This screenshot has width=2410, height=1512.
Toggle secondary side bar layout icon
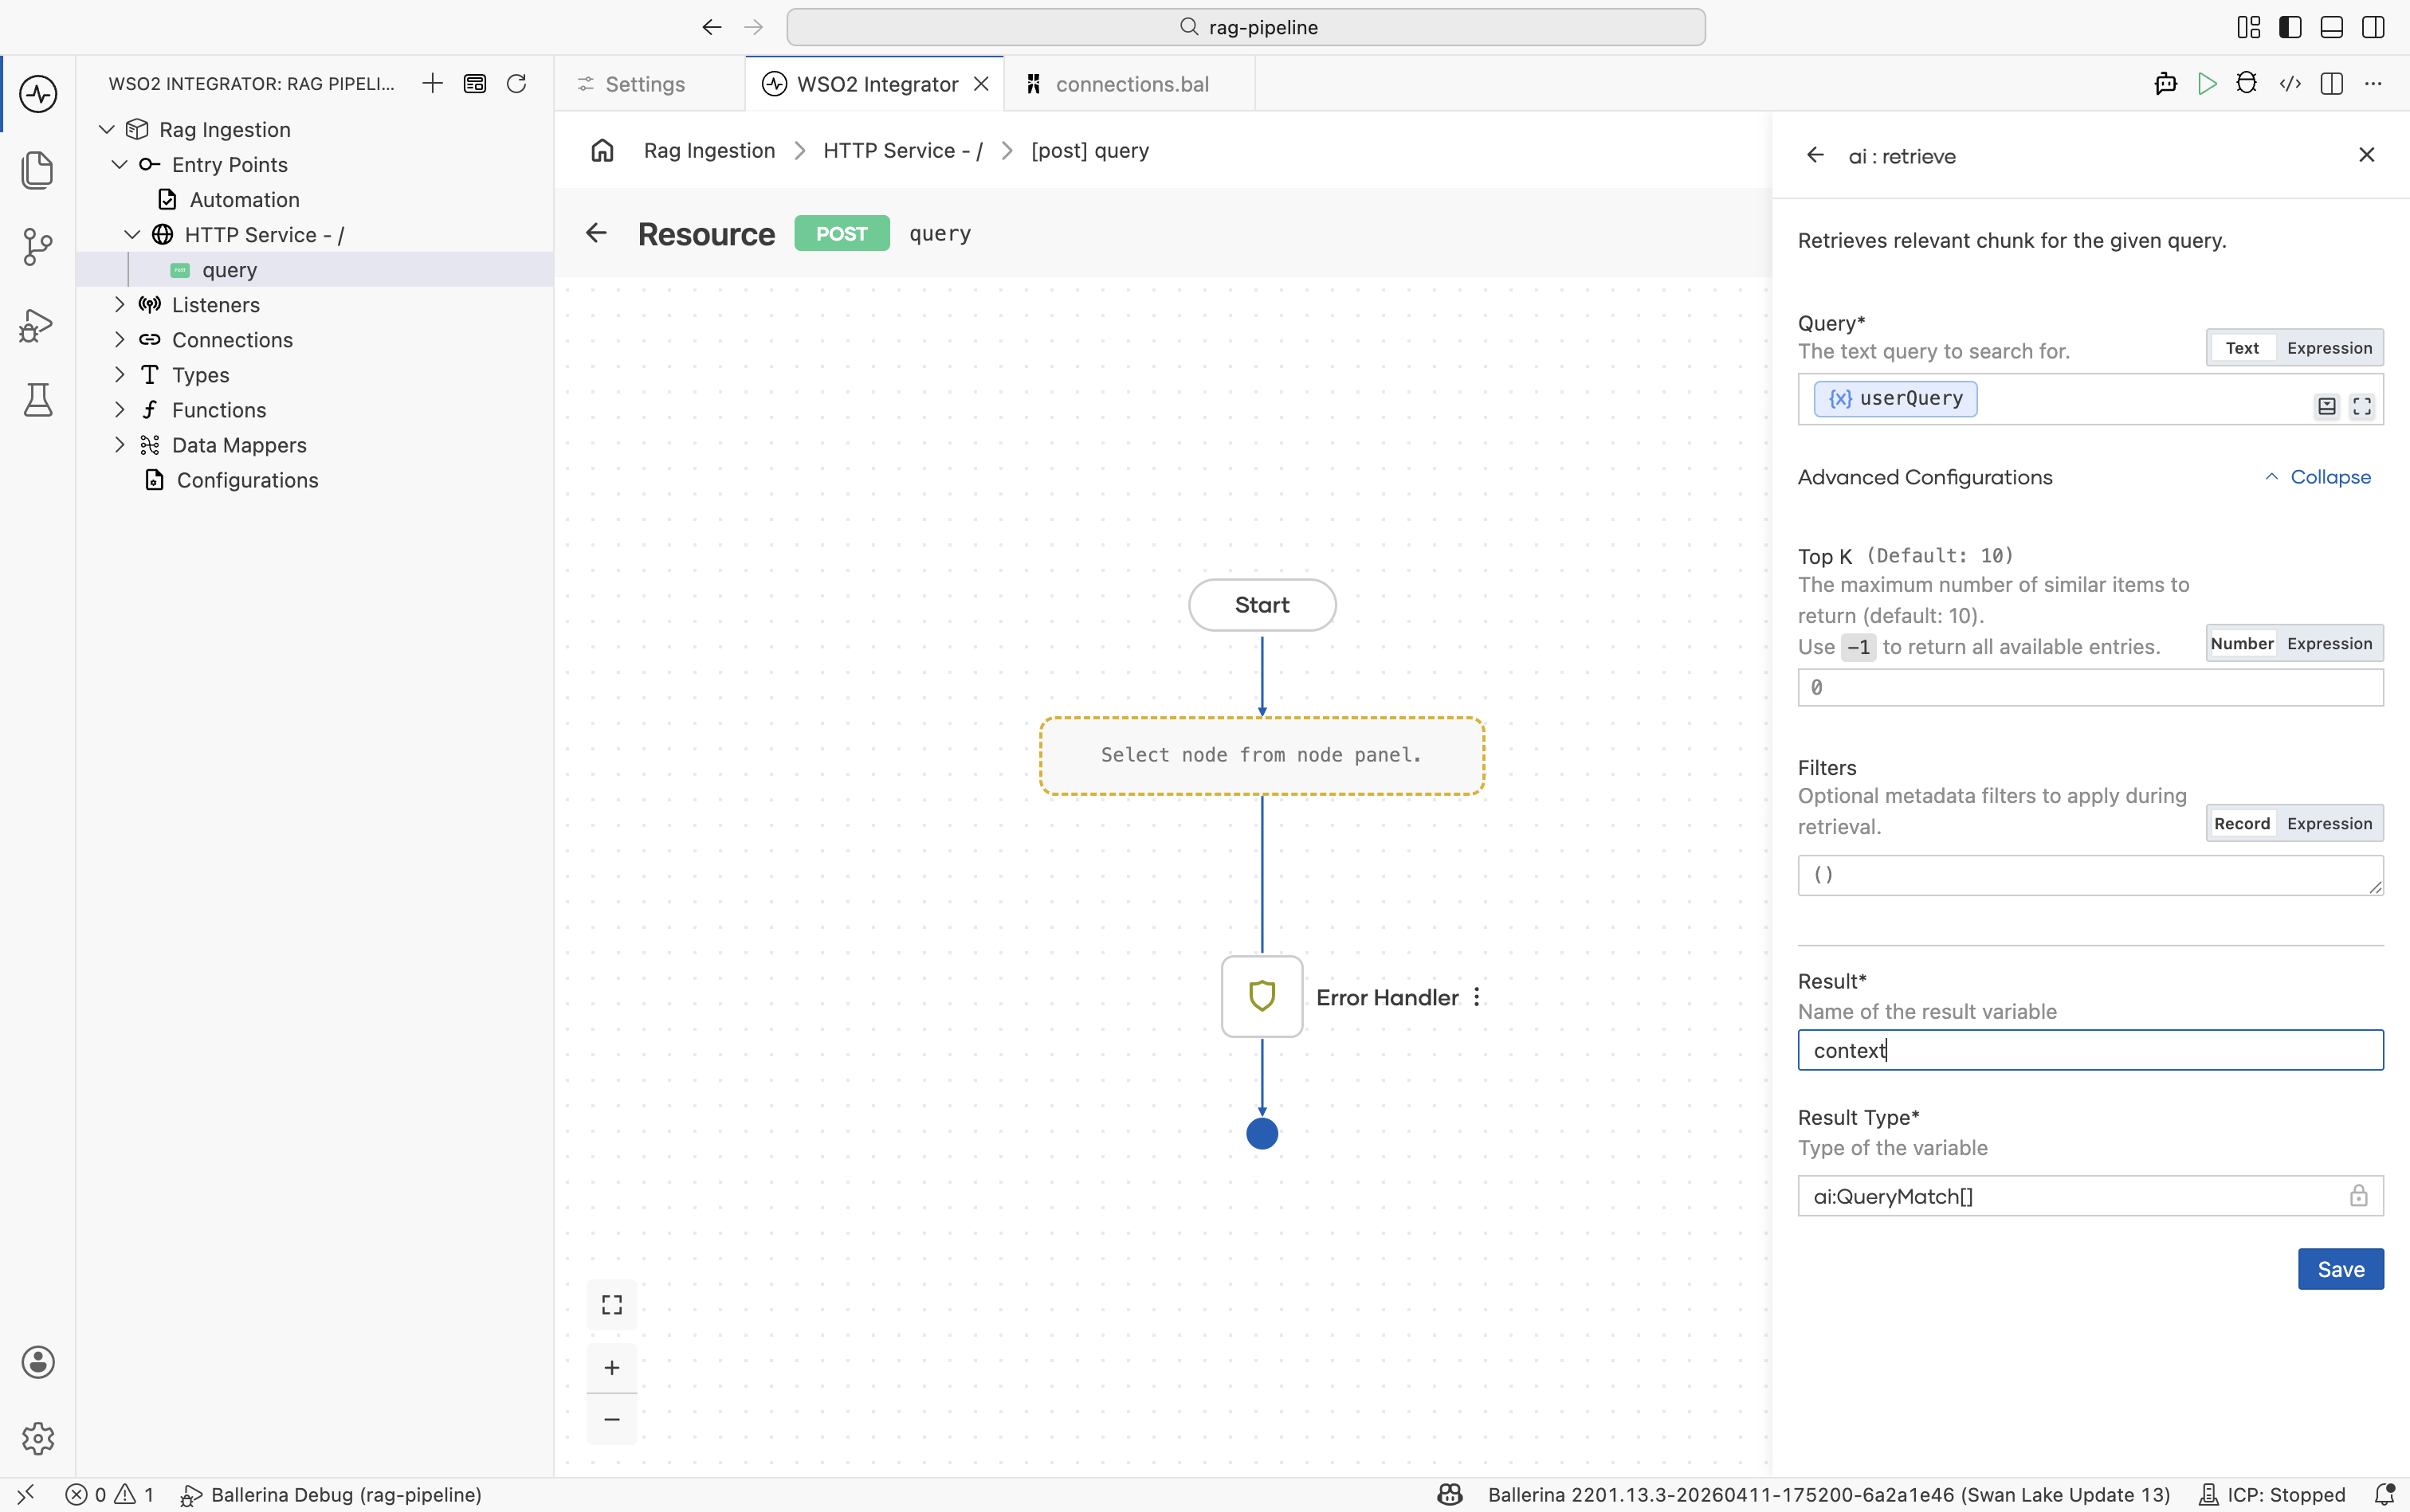click(x=2373, y=27)
